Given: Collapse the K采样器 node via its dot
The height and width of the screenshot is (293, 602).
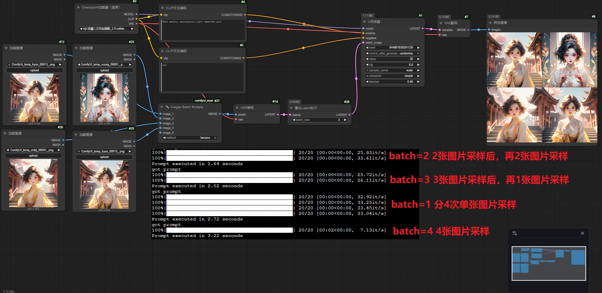Looking at the screenshot, I should click(x=364, y=22).
